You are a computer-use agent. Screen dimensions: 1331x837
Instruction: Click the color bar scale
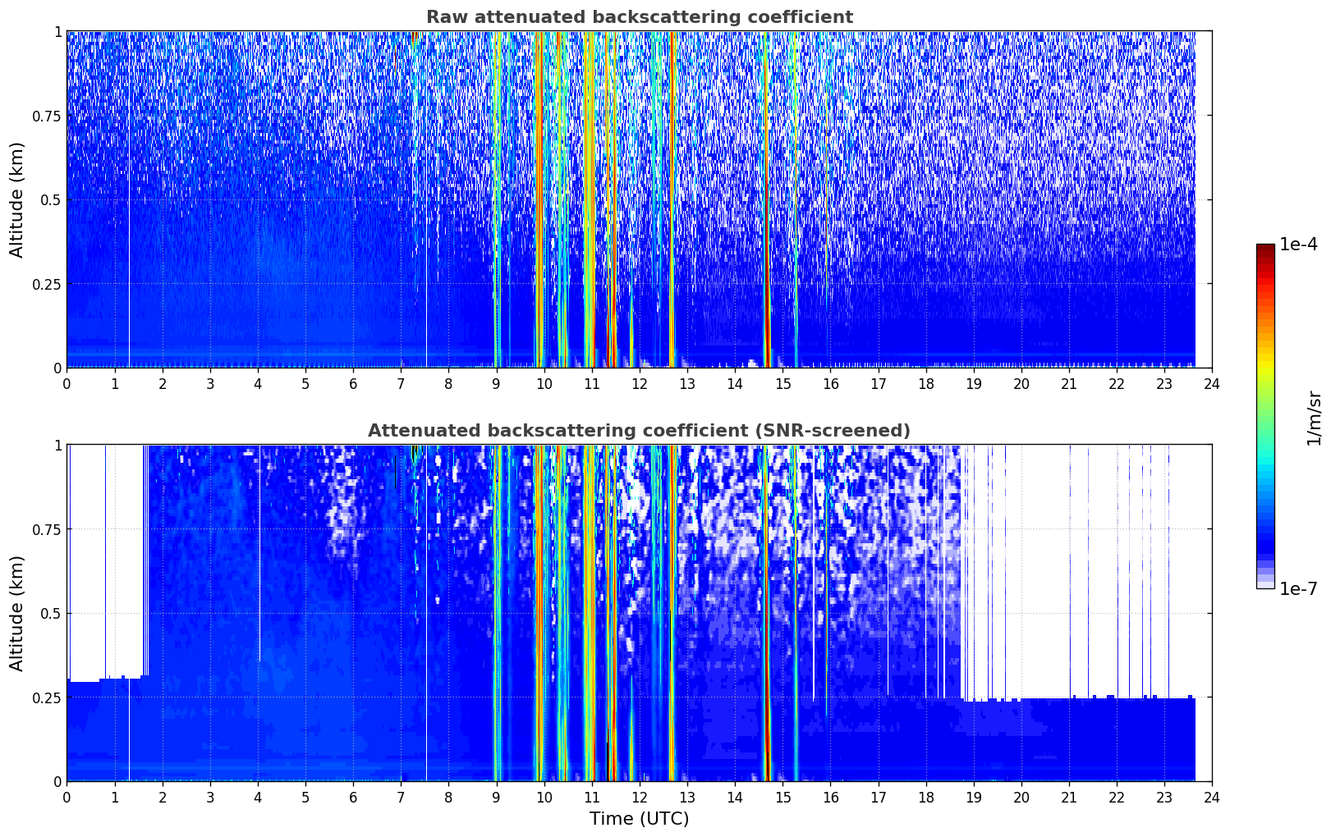(x=1265, y=416)
